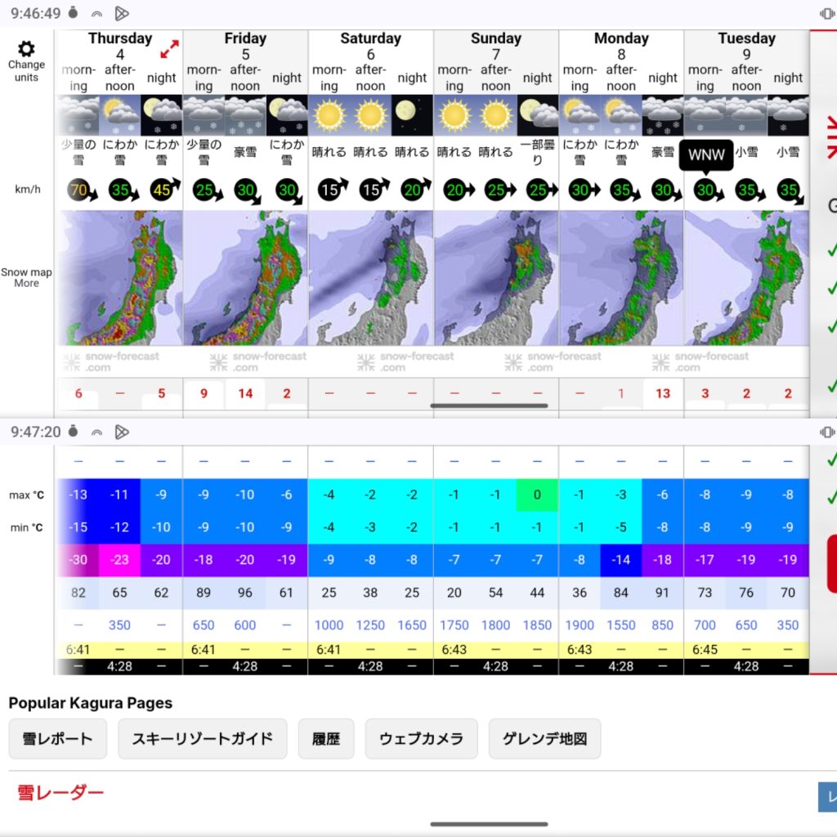This screenshot has height=837, width=837.
Task: Click the red expand arrows on Thursday
Action: click(x=169, y=49)
